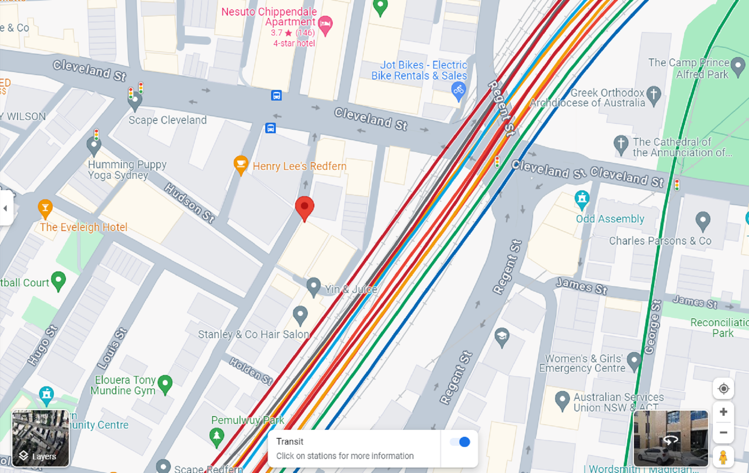Click the Humming Puppy Yoga Sydney pin
The width and height of the screenshot is (749, 473).
pyautogui.click(x=94, y=147)
